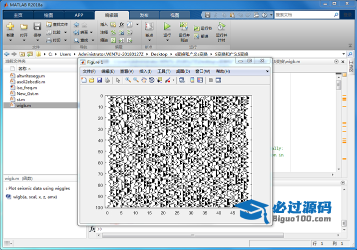Save figure icon in Figure 1 toolbar
Screen dimensions: 357x250
99,80
